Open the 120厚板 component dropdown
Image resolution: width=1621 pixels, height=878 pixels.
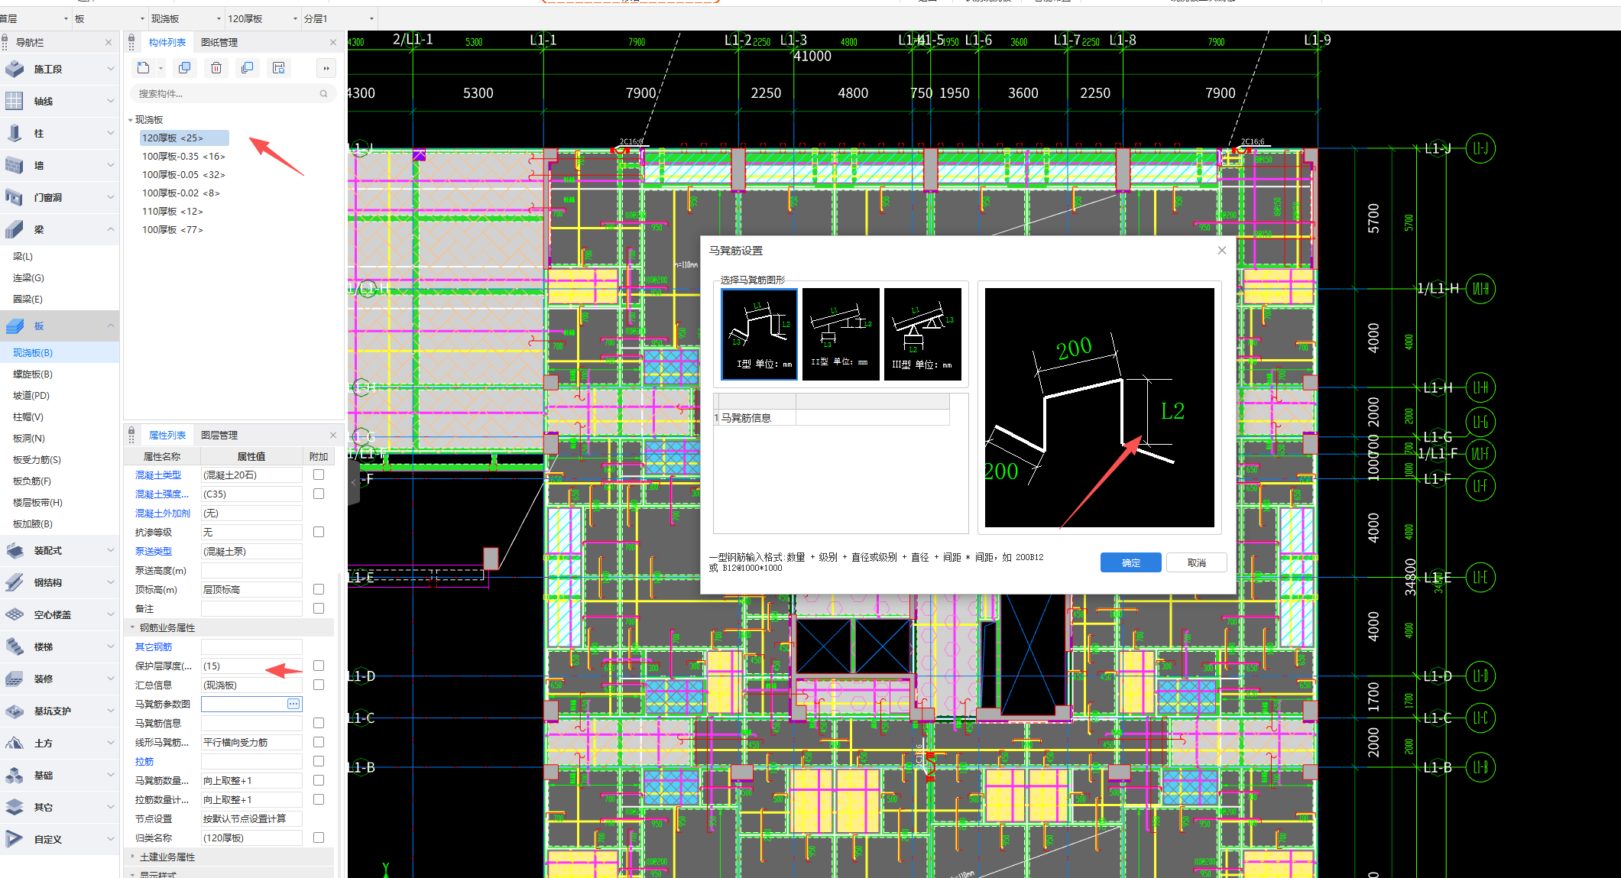pos(296,18)
